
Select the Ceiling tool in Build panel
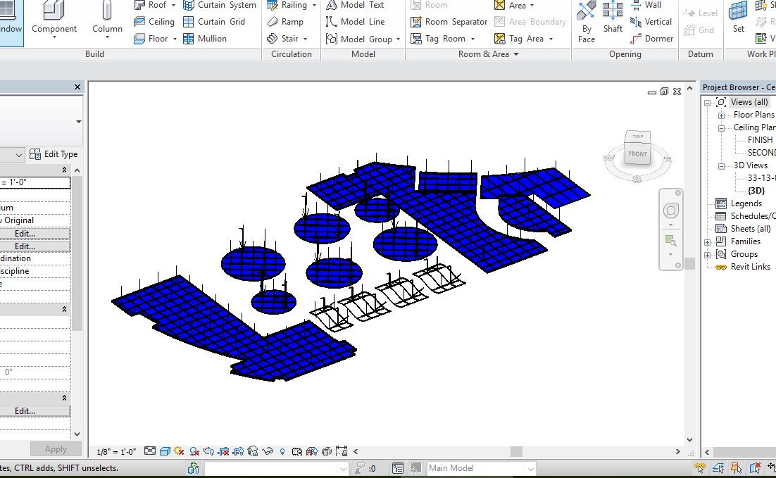coord(154,22)
